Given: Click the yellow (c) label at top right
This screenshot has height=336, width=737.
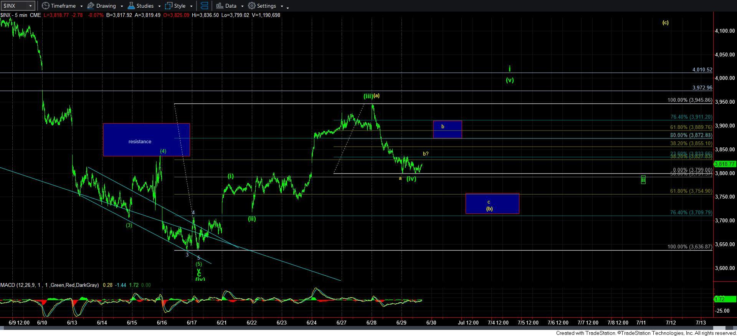Looking at the screenshot, I should pos(666,23).
